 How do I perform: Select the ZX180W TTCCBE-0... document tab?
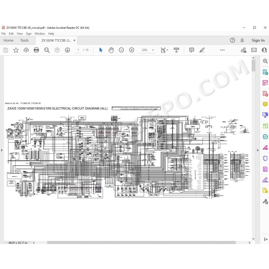56,40
